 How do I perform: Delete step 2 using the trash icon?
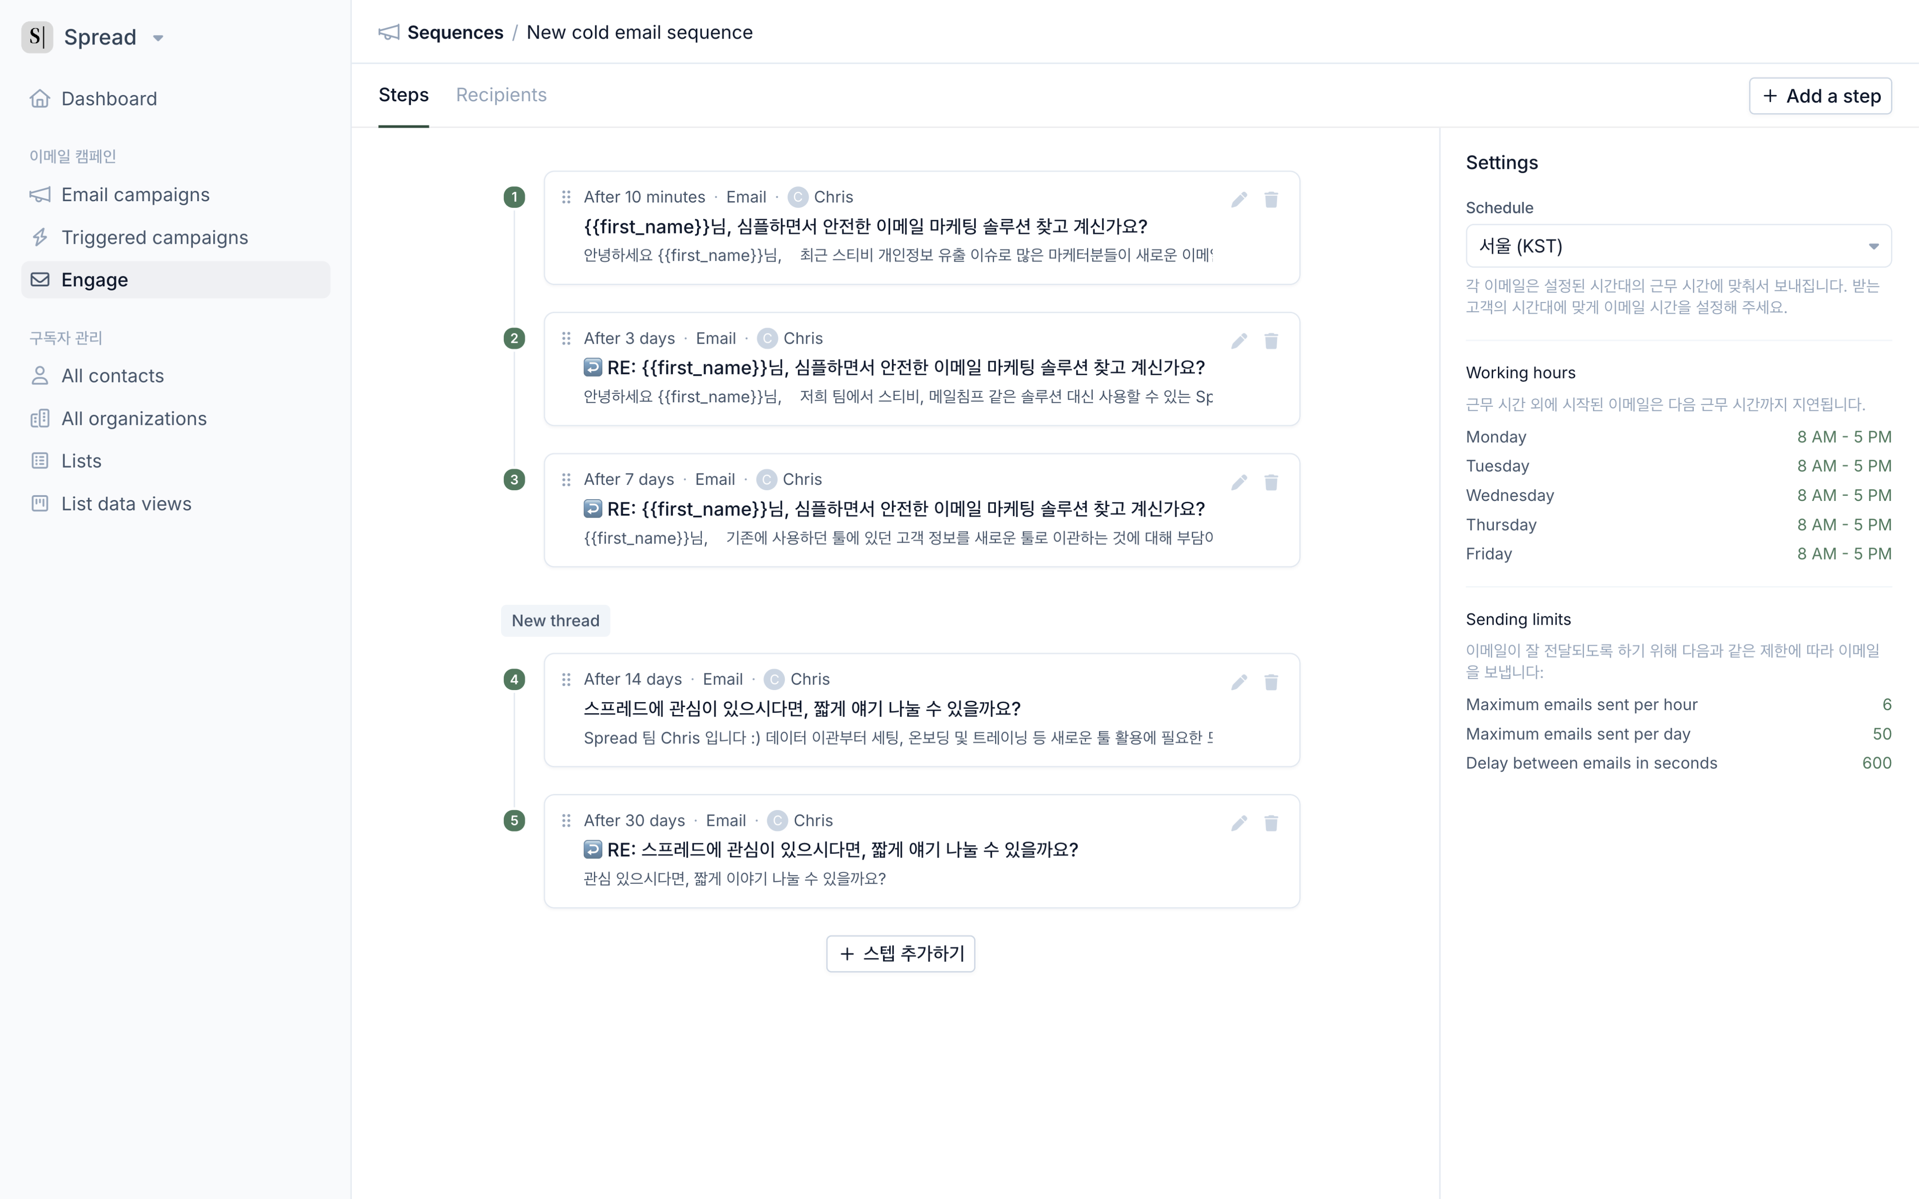click(x=1271, y=340)
